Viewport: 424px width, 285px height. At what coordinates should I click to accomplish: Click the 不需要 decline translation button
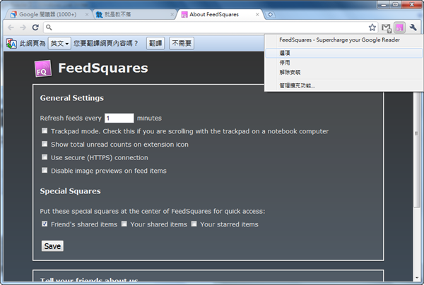pyautogui.click(x=182, y=43)
